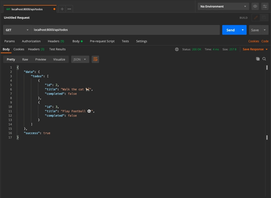This screenshot has height=198, width=271.
Task: Click the blue Send button
Action: click(231, 30)
